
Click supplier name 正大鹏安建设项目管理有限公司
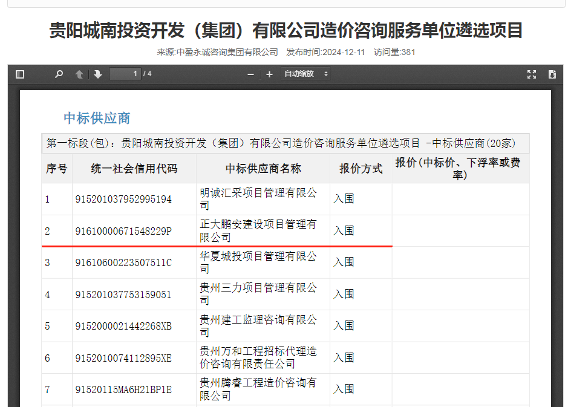[x=258, y=231]
